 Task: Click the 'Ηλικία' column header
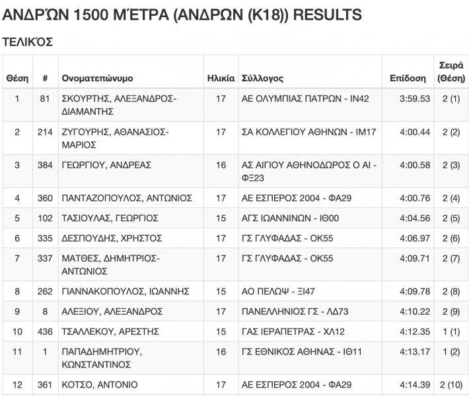coord(221,79)
